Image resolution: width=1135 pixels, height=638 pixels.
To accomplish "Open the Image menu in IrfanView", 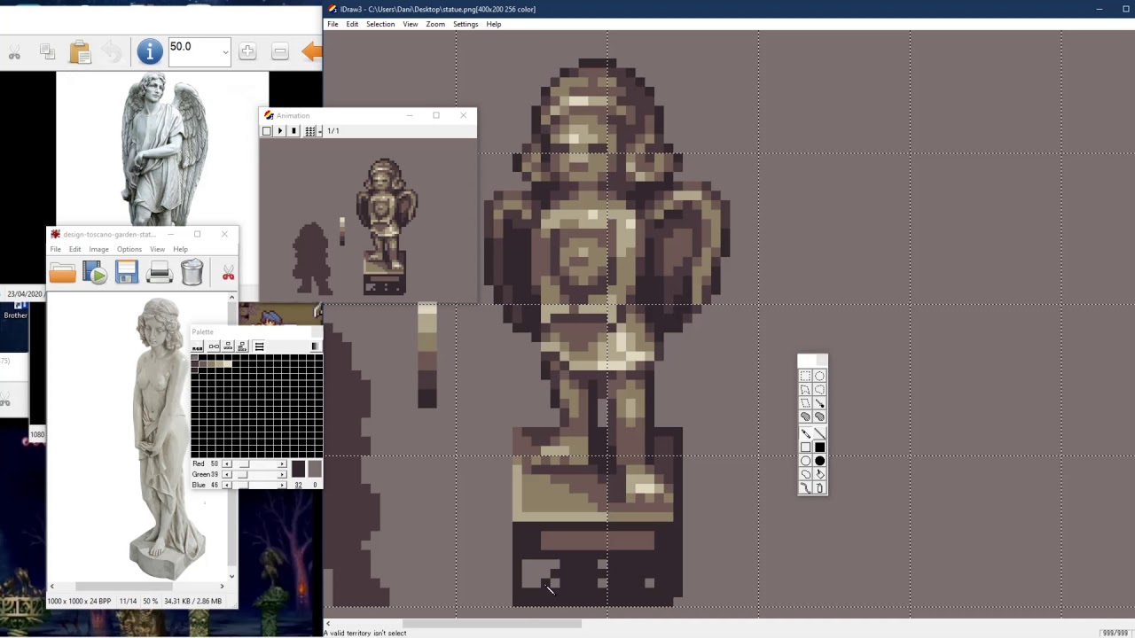I will pyautogui.click(x=98, y=249).
